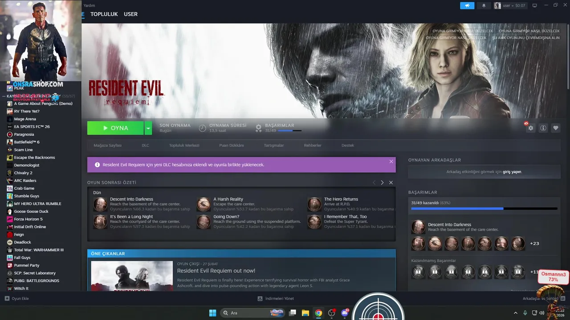Open the Steam announcements megaphone button
Viewport: 570px width, 320px height.
pos(467,6)
